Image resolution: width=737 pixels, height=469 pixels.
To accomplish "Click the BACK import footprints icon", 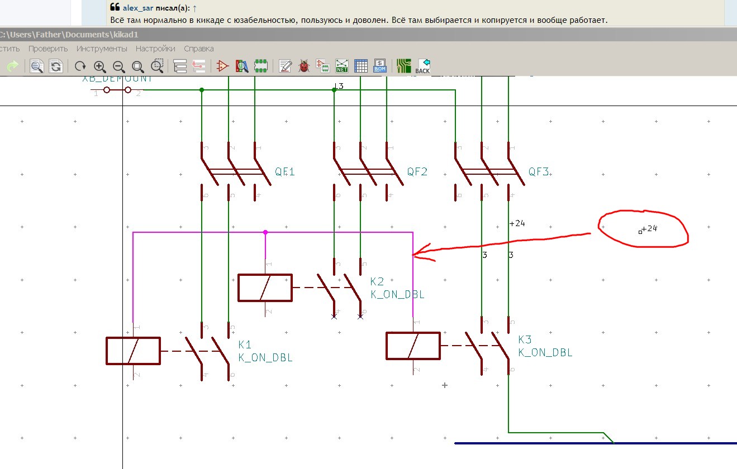I will click(x=423, y=66).
